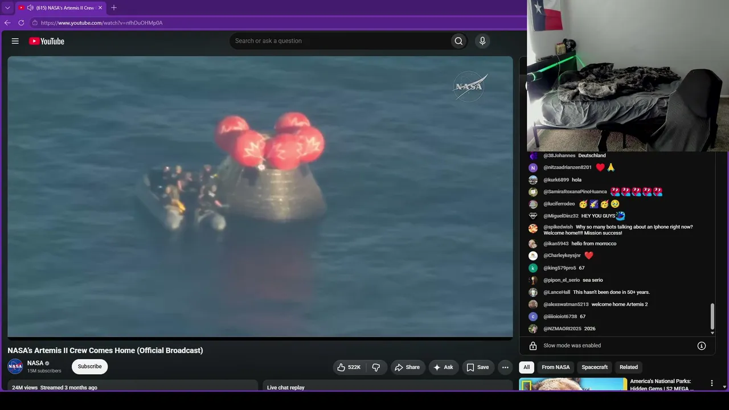Click @ikan5943 avatar in chat
Image resolution: width=729 pixels, height=410 pixels.
pos(533,244)
